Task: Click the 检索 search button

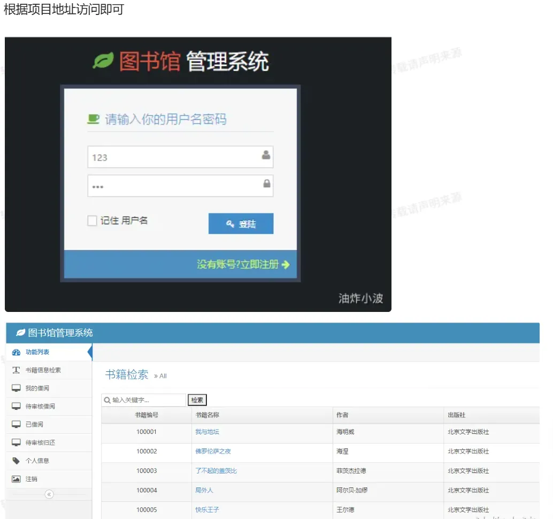Action: (x=197, y=400)
